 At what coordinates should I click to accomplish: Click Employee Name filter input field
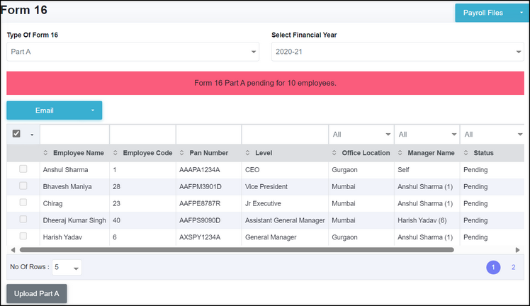[x=74, y=134]
